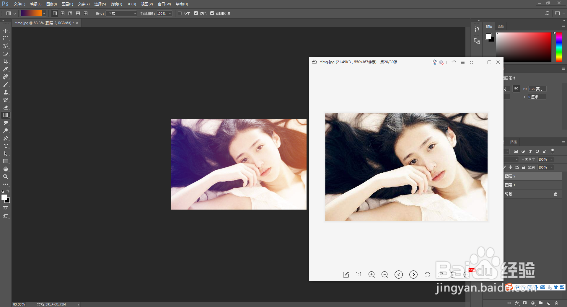Open the gradient preset picker arrow
Viewport: 567px width, 307px height.
point(44,13)
